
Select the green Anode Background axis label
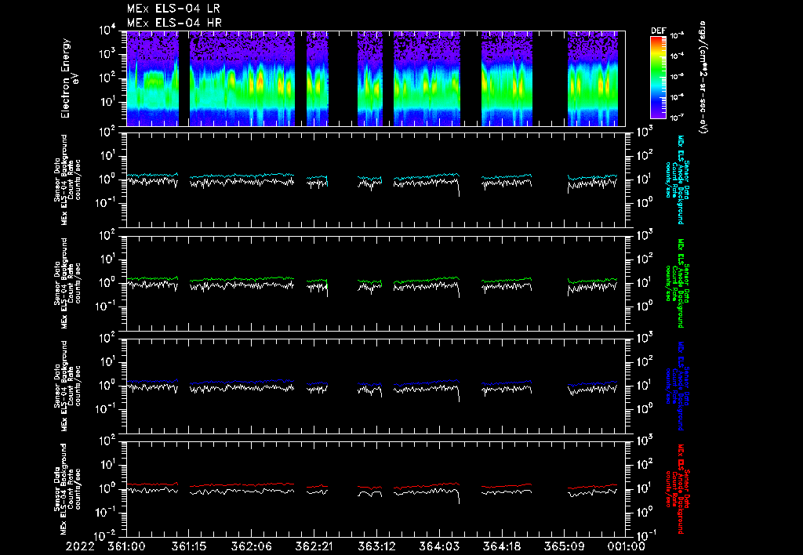677,283
